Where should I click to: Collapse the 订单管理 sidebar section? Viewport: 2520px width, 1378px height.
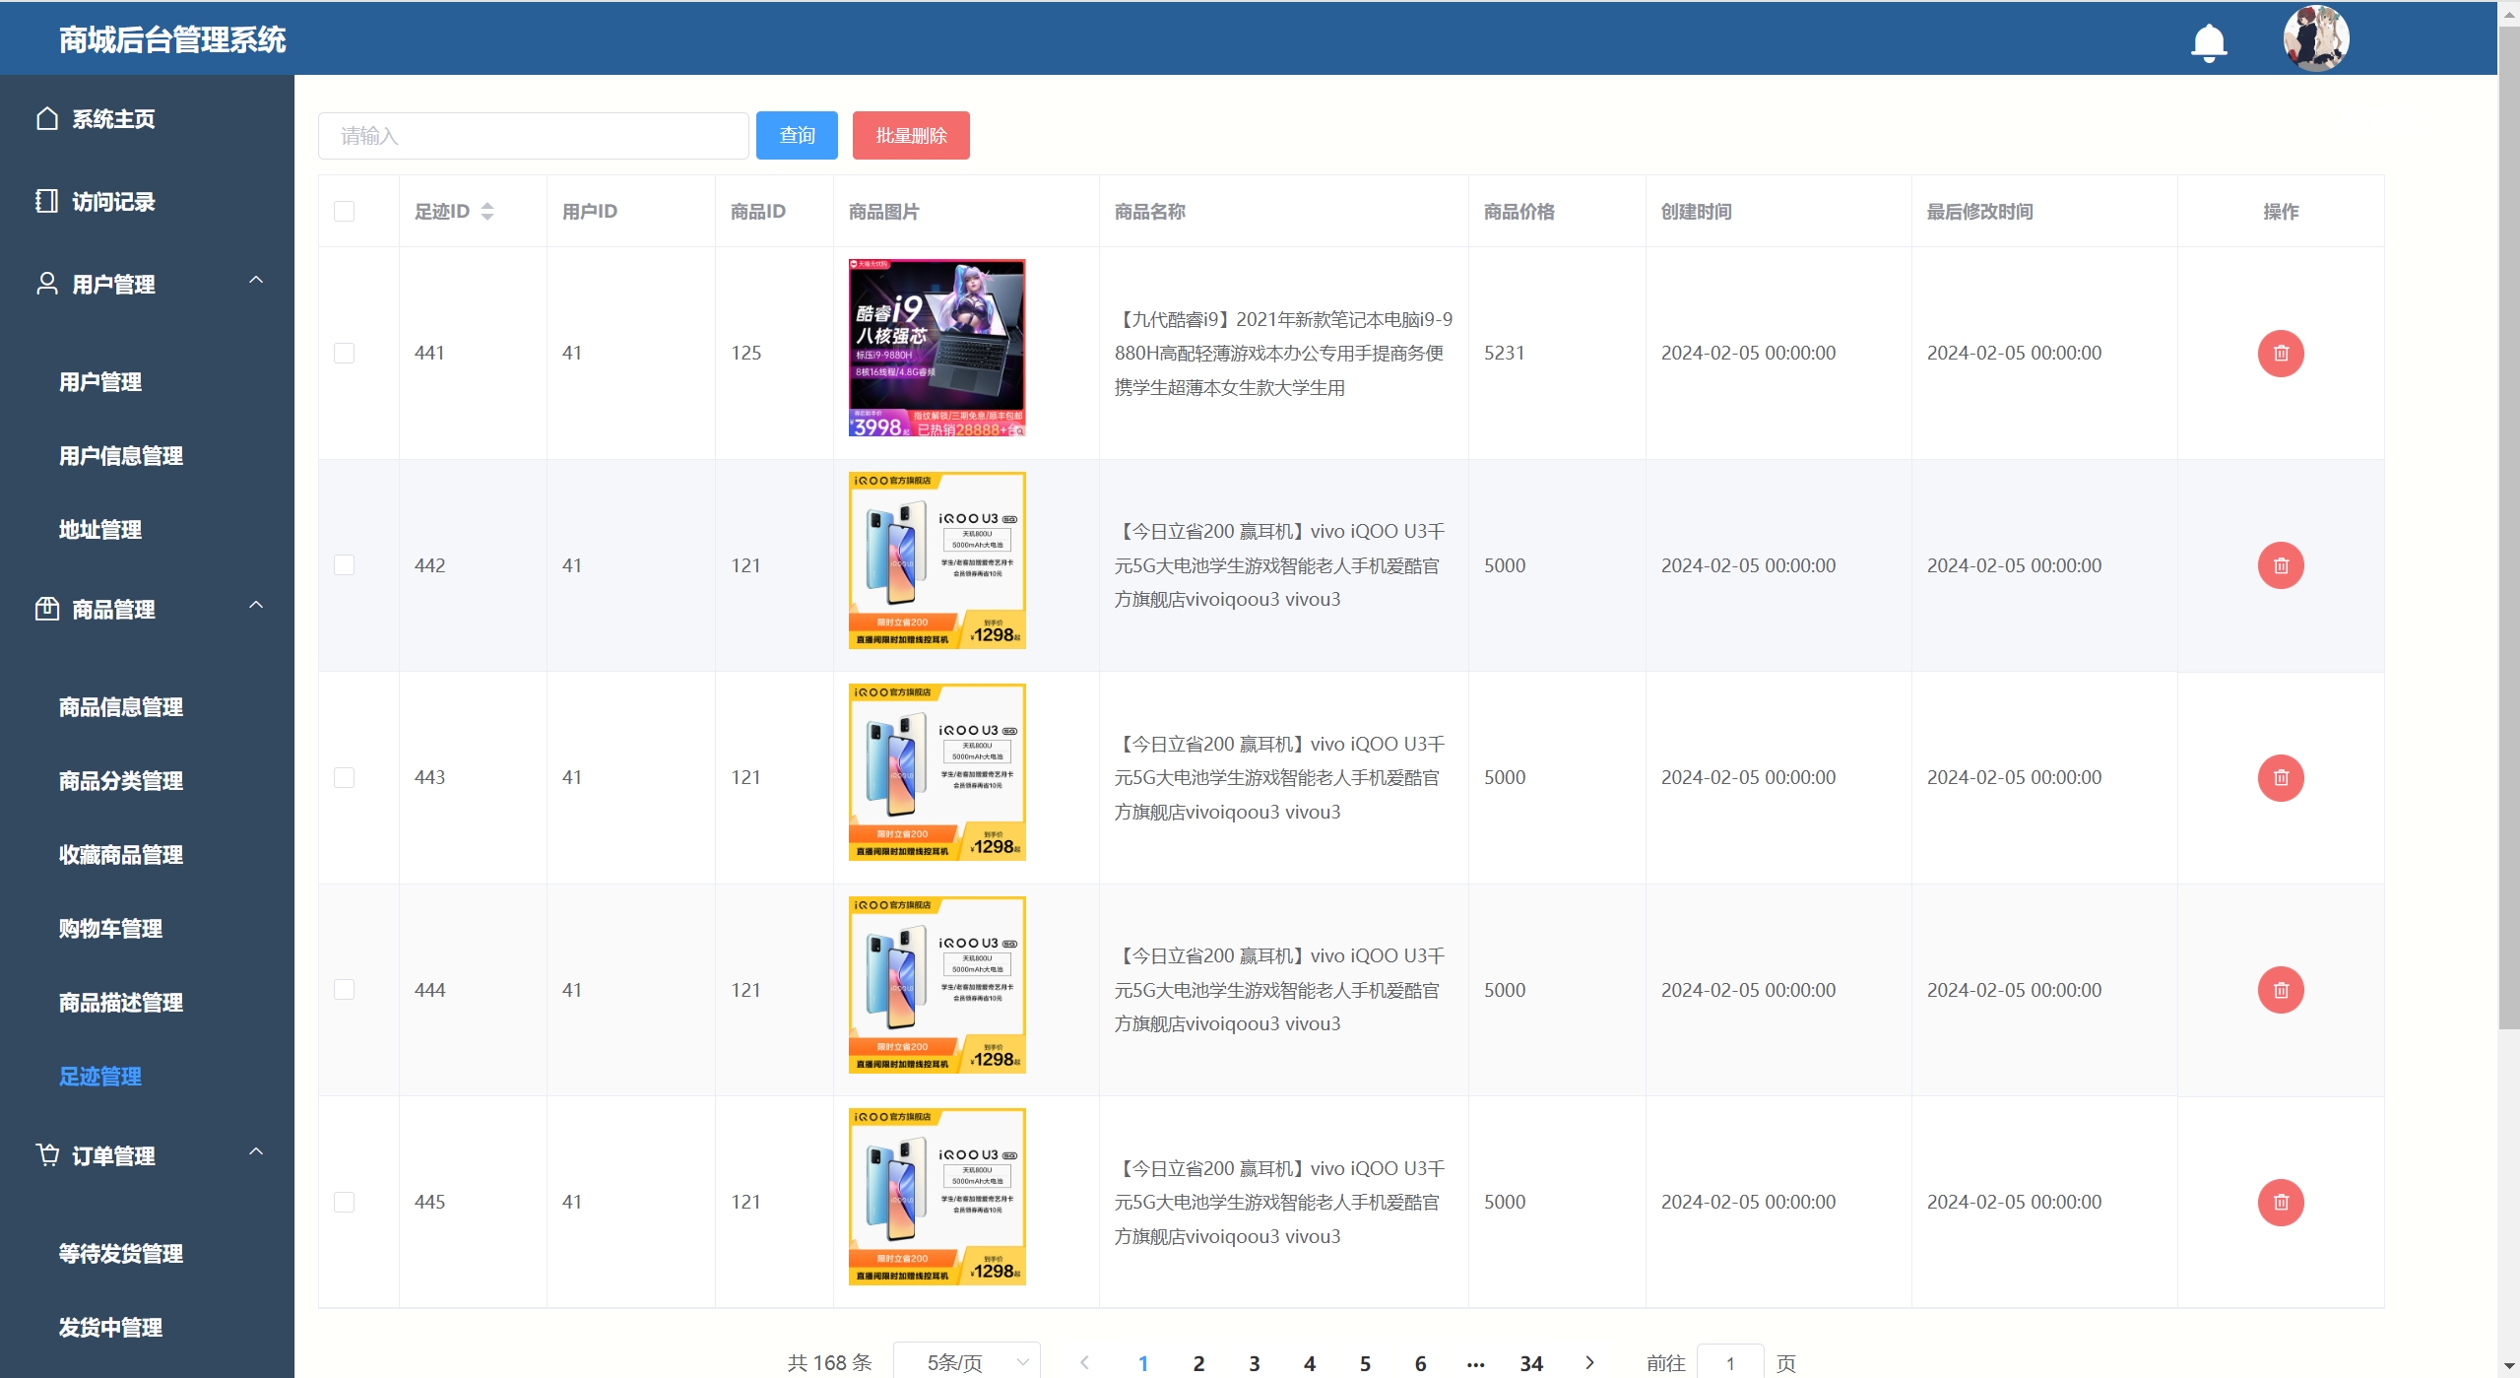click(256, 1152)
